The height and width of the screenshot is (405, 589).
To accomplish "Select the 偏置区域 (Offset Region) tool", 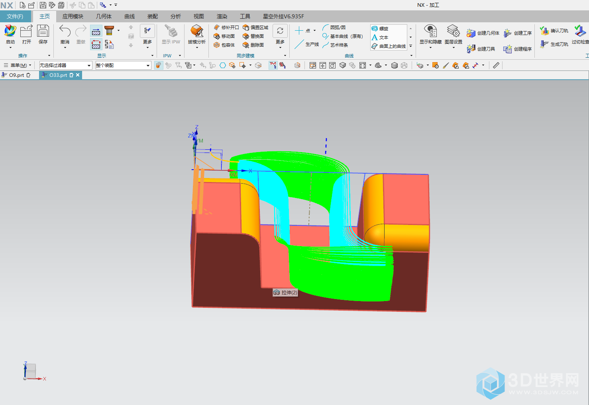I will tap(255, 27).
